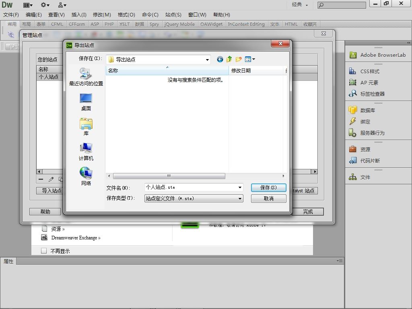Click the edit site pencil icon
This screenshot has height=309, width=412.
coord(51,179)
